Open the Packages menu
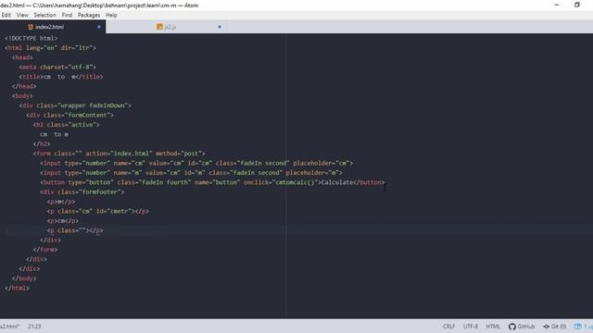593x333 pixels. (x=89, y=15)
